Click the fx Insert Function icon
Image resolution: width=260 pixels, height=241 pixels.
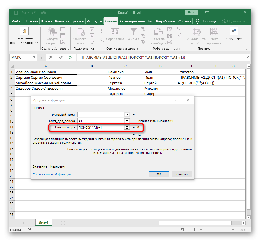point(71,58)
